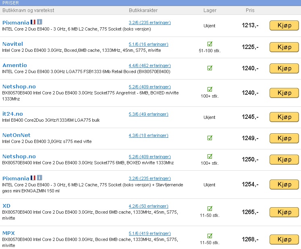The width and height of the screenshot is (301, 249).
Task: Click French flag icon in Pixmania 1254 row
Action: point(33,178)
